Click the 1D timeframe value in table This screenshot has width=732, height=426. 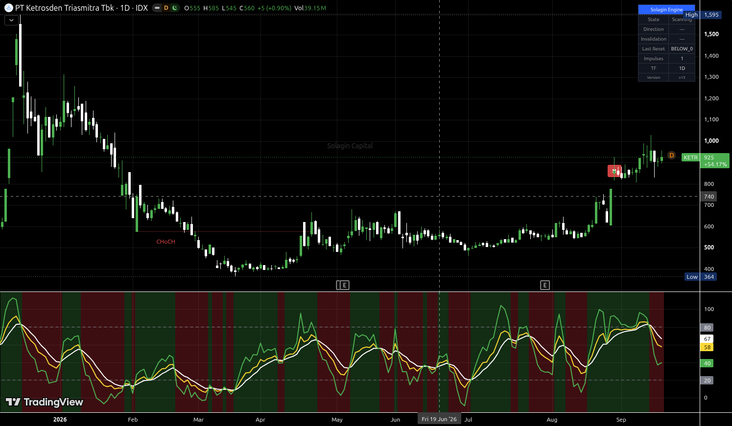click(682, 68)
